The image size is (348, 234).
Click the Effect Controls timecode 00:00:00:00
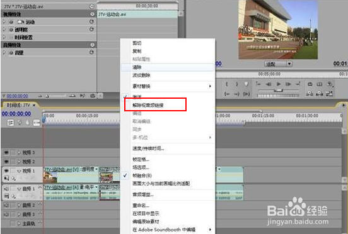tap(17, 96)
